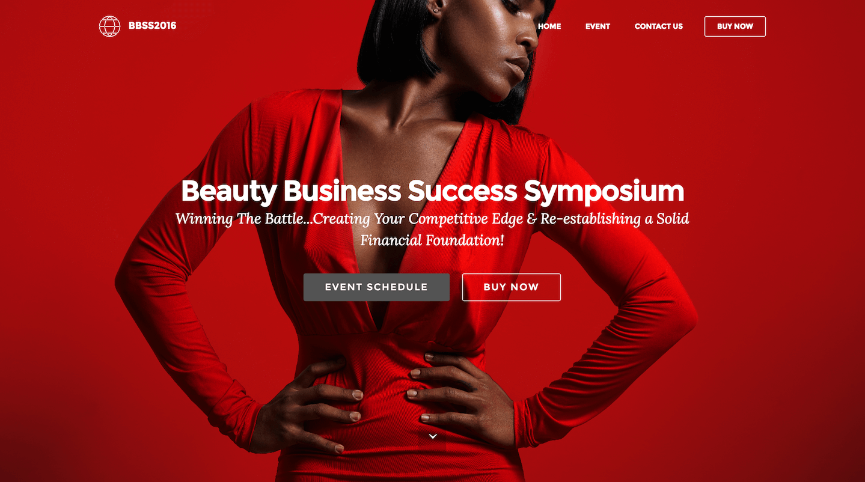Click the 'Winning The Battle' subtitle line
Screen dimensions: 865x482
click(x=432, y=219)
